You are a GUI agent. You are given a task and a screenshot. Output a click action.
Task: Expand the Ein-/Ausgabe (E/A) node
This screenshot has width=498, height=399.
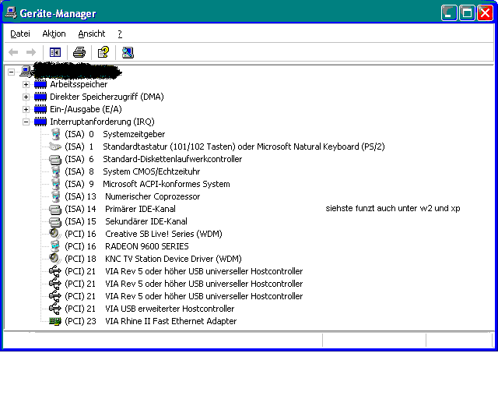point(26,109)
